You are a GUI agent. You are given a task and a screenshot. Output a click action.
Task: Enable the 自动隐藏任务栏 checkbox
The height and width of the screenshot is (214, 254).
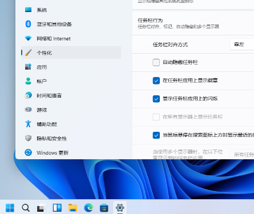pos(156,62)
